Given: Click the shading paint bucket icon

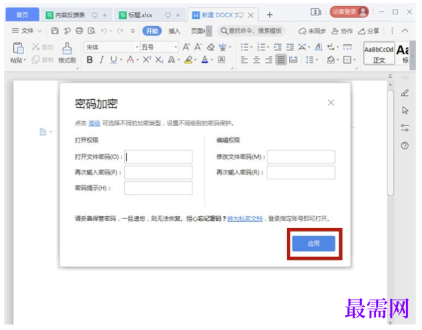Looking at the screenshot, I should point(331,60).
